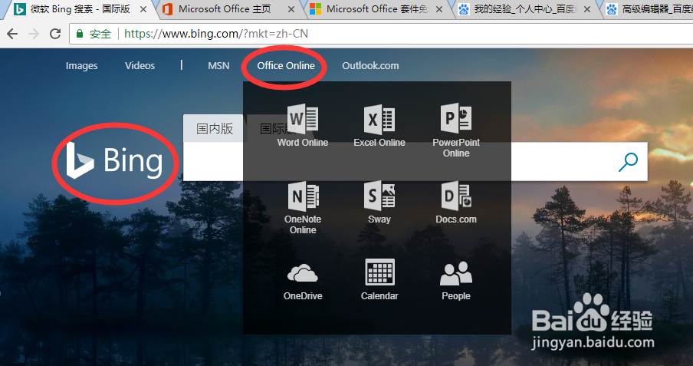Open the Images link
Viewport: 693px width, 366px height.
(82, 65)
